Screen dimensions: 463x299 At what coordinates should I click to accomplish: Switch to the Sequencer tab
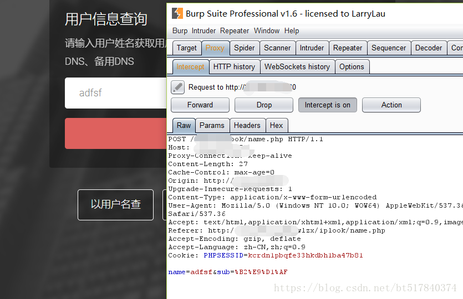click(x=389, y=48)
